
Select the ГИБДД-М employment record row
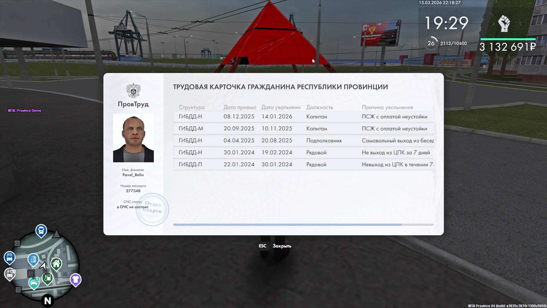pos(303,129)
